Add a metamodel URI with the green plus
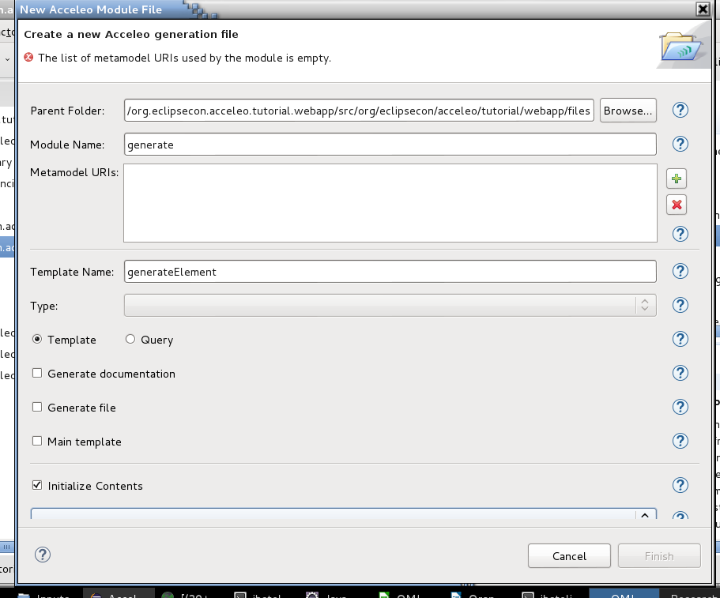The height and width of the screenshot is (598, 720). (x=677, y=179)
